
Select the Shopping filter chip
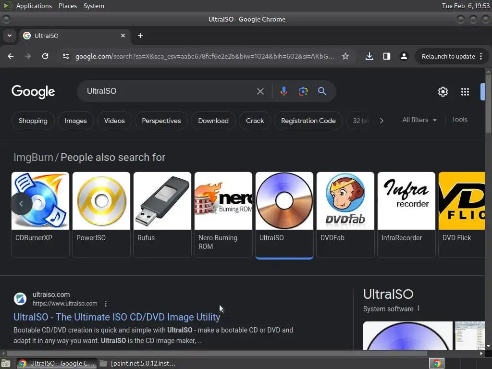coord(33,121)
